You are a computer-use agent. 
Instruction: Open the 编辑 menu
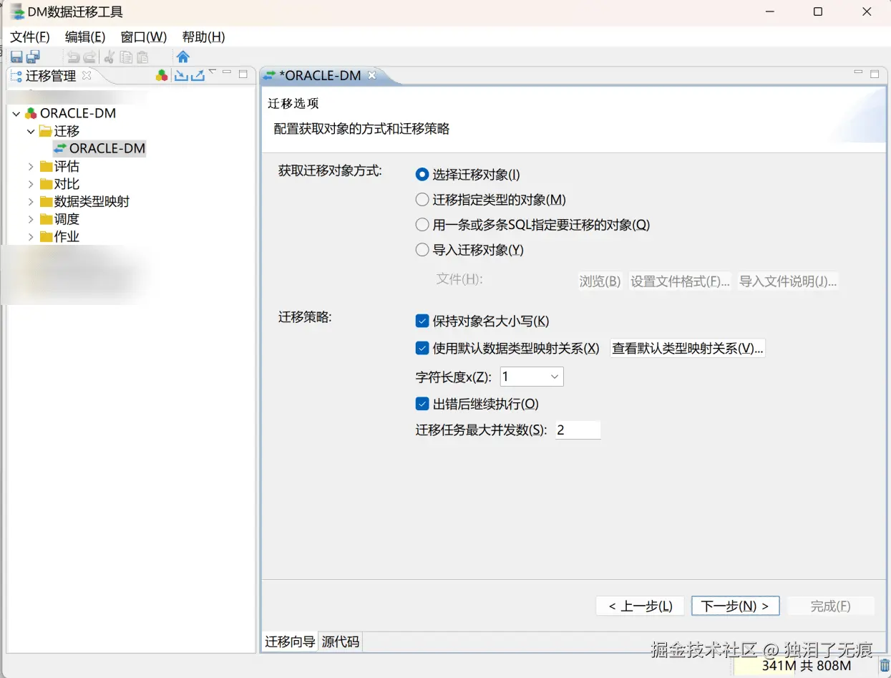click(x=85, y=37)
